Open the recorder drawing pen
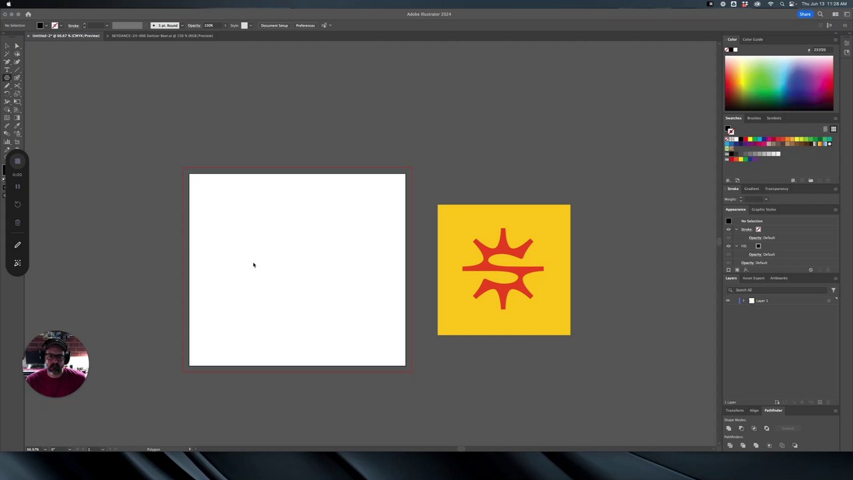The width and height of the screenshot is (853, 480). 17,245
